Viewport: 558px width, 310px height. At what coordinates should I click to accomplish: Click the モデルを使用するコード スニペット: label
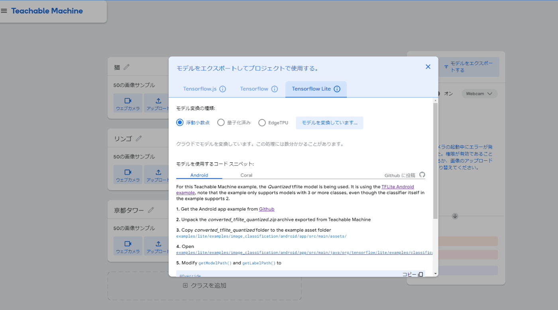point(215,164)
